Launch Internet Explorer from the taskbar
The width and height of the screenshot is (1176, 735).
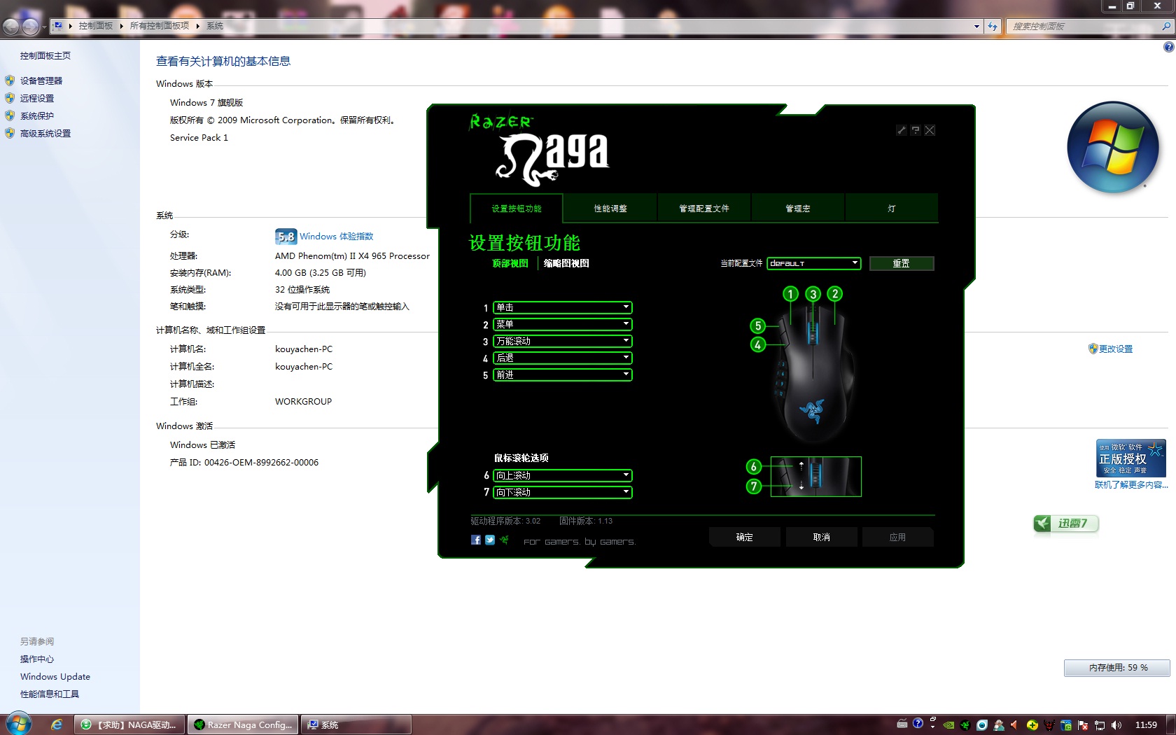point(57,724)
